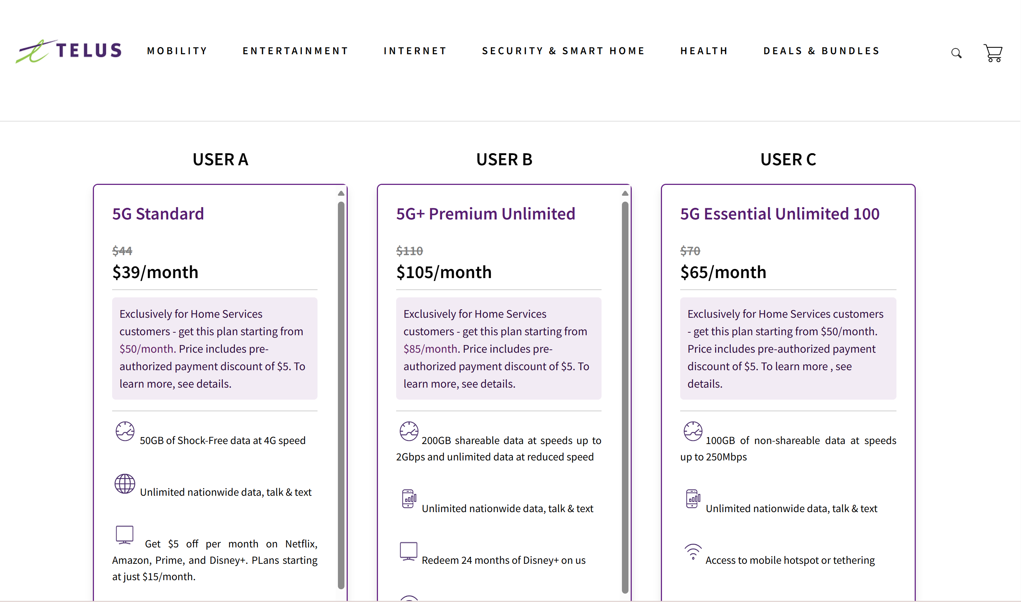Open the Internet menu
1021x602 pixels.
click(x=415, y=51)
